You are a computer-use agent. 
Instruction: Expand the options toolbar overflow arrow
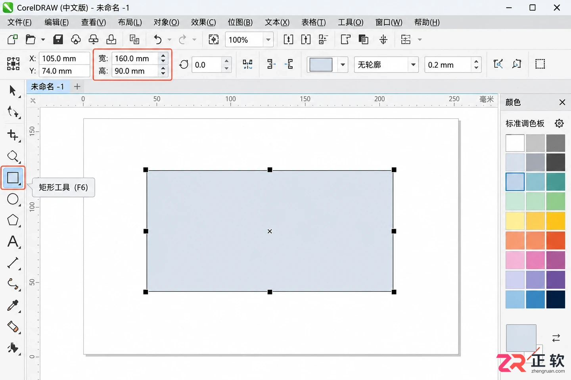pos(420,40)
